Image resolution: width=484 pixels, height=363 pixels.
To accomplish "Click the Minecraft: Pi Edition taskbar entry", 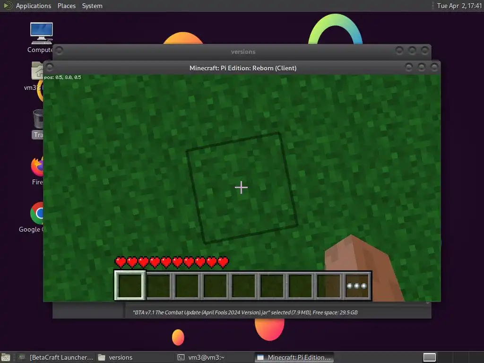I will 294,357.
